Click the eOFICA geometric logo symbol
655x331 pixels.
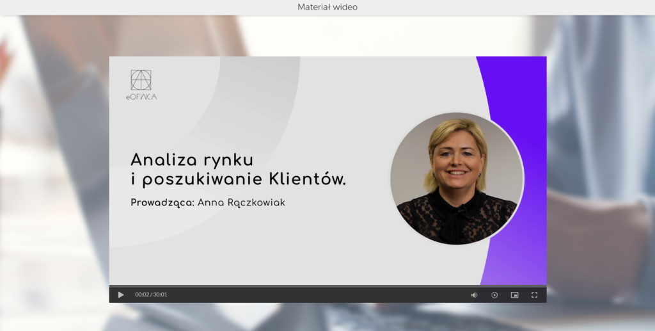[x=141, y=80]
